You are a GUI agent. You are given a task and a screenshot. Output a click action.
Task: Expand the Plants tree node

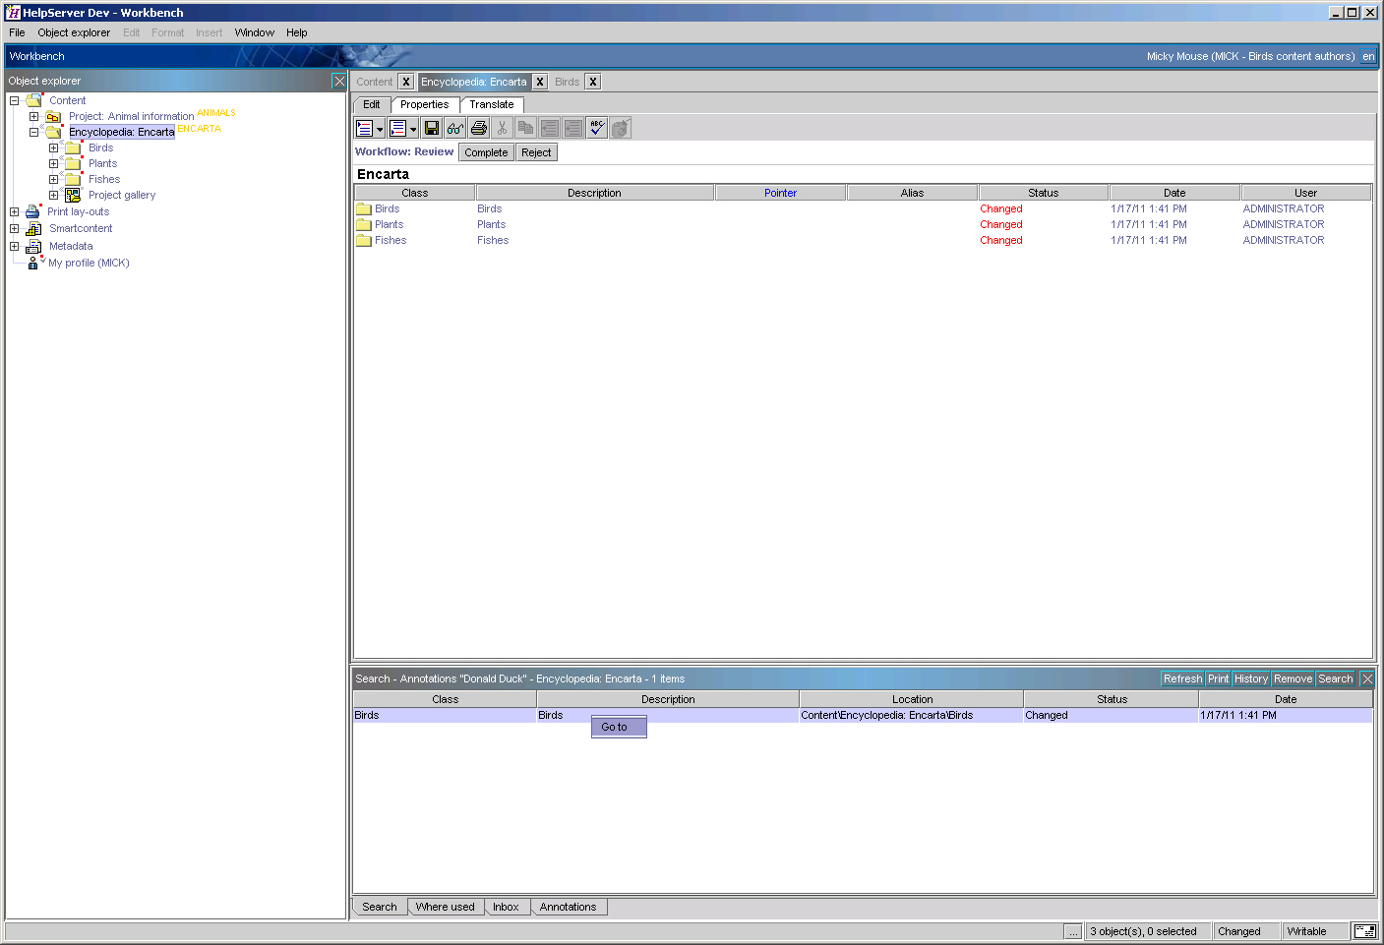click(x=53, y=163)
